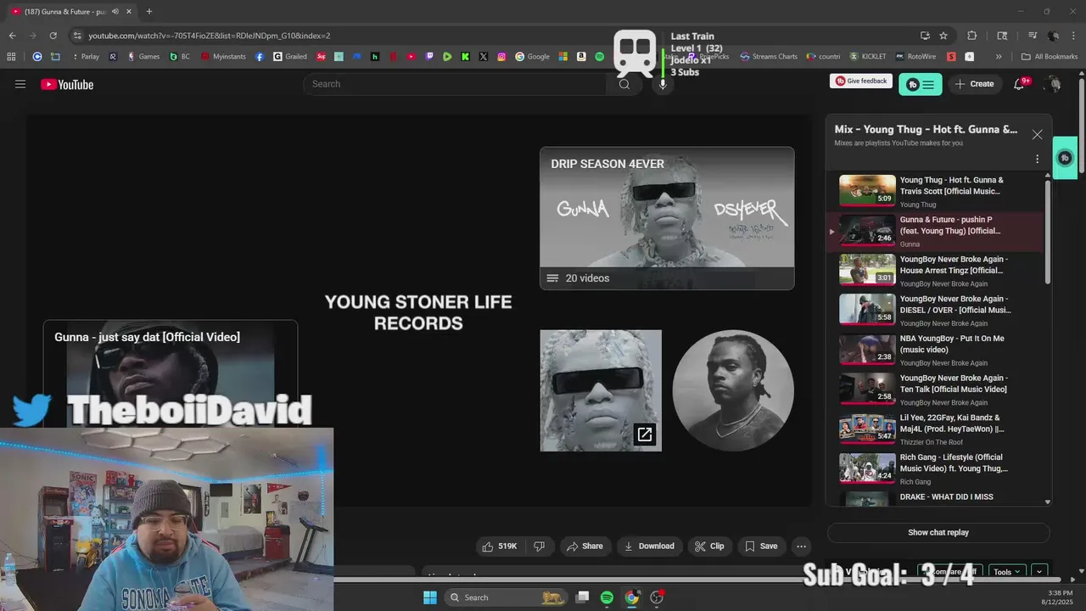Open YouTube notifications bell
Viewport: 1086px width, 611px height.
point(1020,84)
